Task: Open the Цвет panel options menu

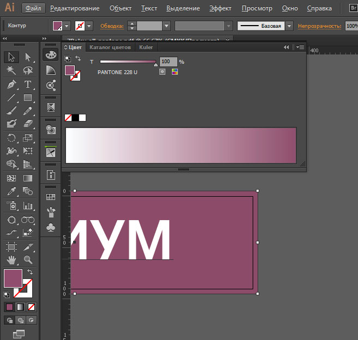Action: point(300,47)
